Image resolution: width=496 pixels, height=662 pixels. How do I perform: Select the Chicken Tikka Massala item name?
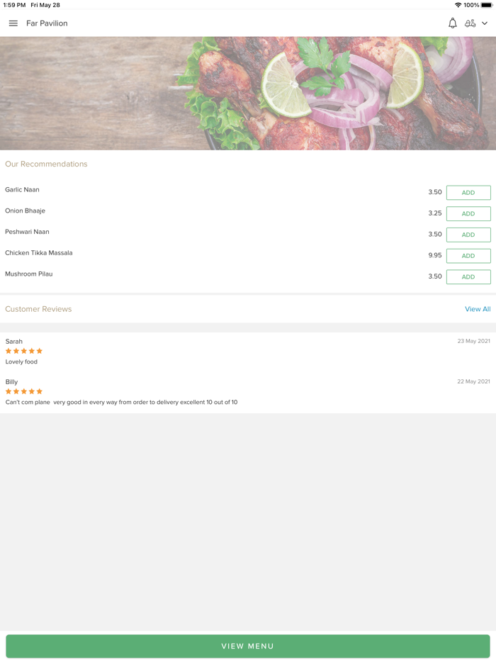click(39, 253)
